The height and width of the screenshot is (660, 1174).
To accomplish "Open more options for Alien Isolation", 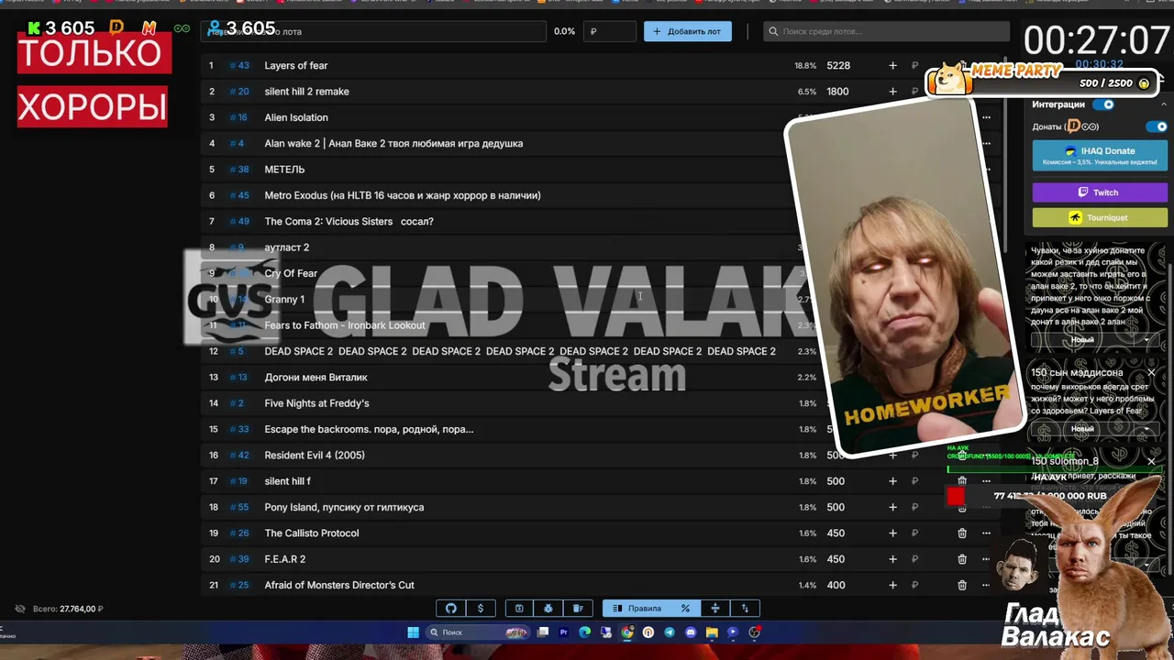I will (x=986, y=117).
